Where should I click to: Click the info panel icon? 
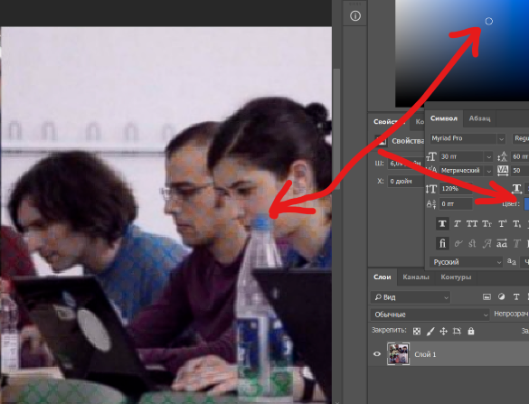[x=354, y=16]
